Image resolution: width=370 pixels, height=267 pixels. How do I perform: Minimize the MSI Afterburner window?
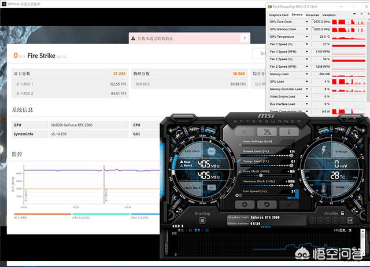pos(347,118)
